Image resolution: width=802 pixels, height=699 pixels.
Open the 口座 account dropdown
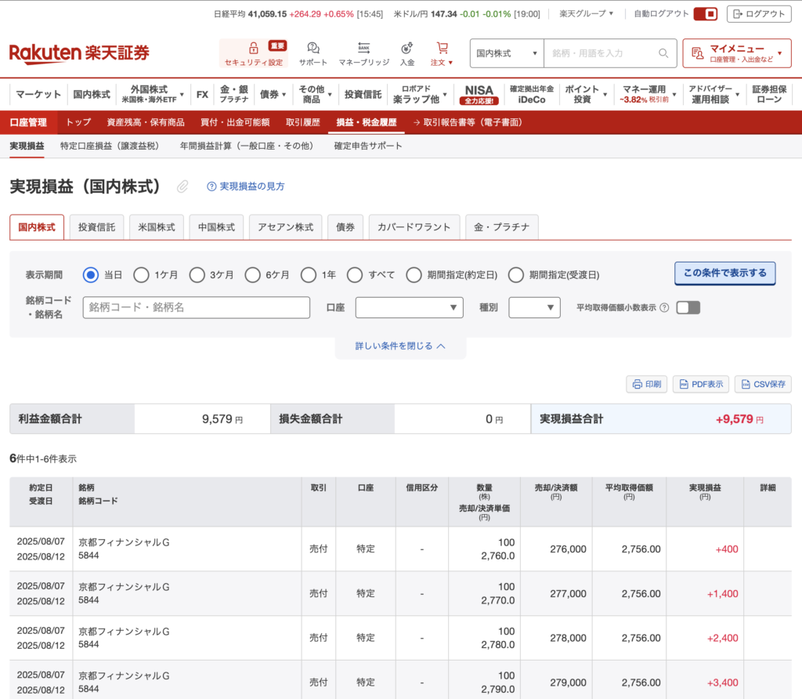click(x=409, y=307)
